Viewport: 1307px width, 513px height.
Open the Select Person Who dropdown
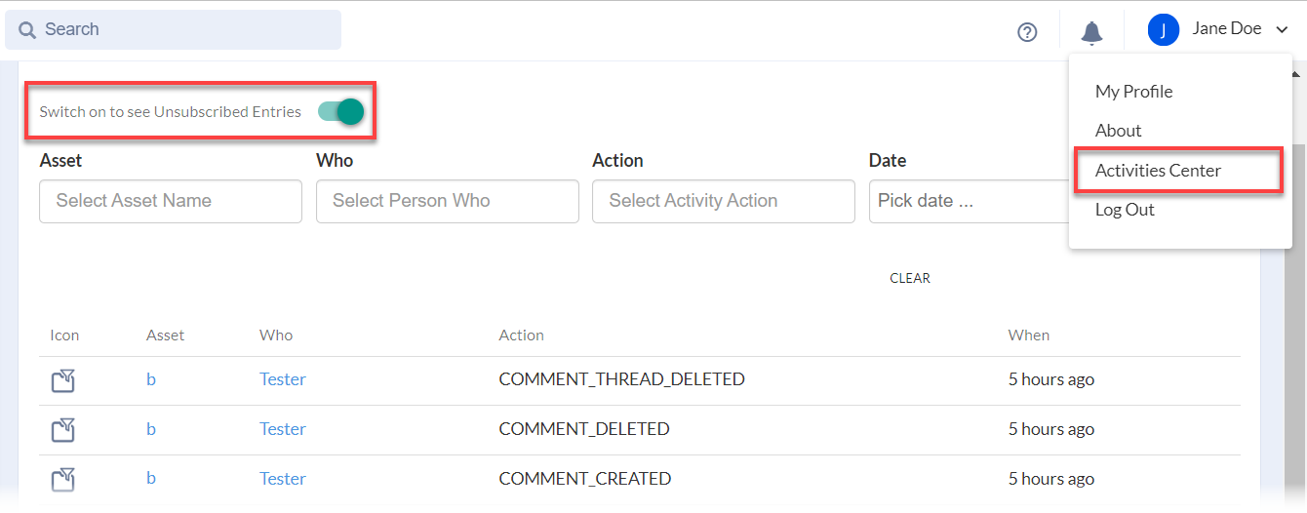pyautogui.click(x=447, y=201)
